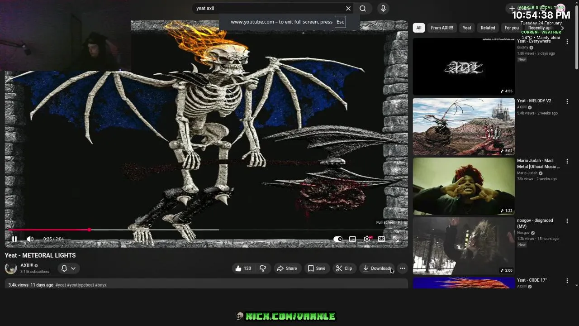Select the 'For you' filter chip

(x=512, y=28)
